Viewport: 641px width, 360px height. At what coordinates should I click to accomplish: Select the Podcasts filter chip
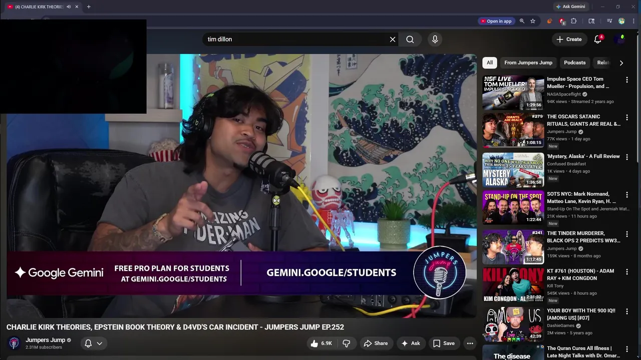point(574,62)
